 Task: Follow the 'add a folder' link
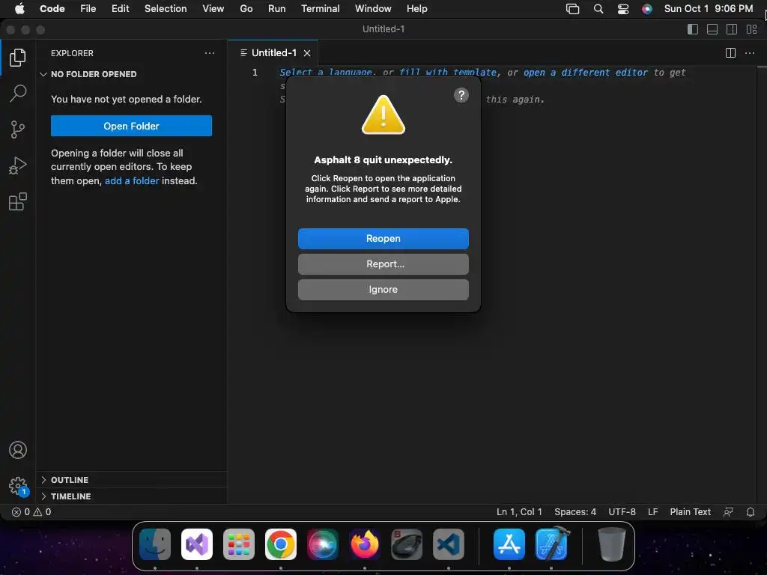pyautogui.click(x=132, y=180)
